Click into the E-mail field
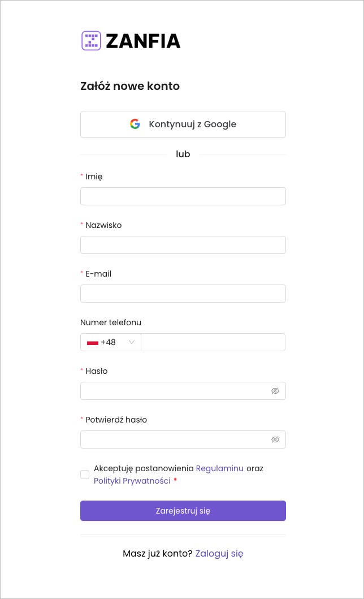The width and height of the screenshot is (364, 599). [x=183, y=294]
